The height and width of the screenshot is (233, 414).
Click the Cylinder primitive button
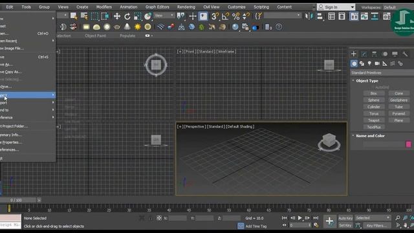374,107
